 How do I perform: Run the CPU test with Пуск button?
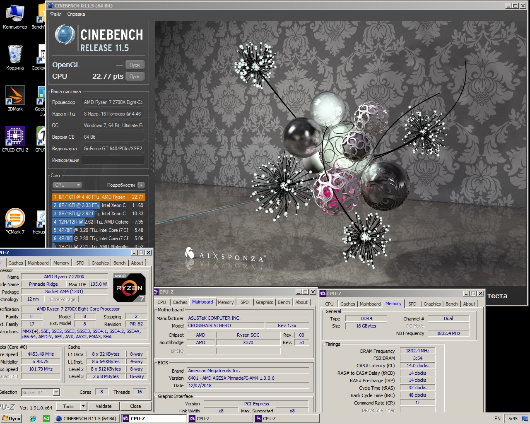135,77
